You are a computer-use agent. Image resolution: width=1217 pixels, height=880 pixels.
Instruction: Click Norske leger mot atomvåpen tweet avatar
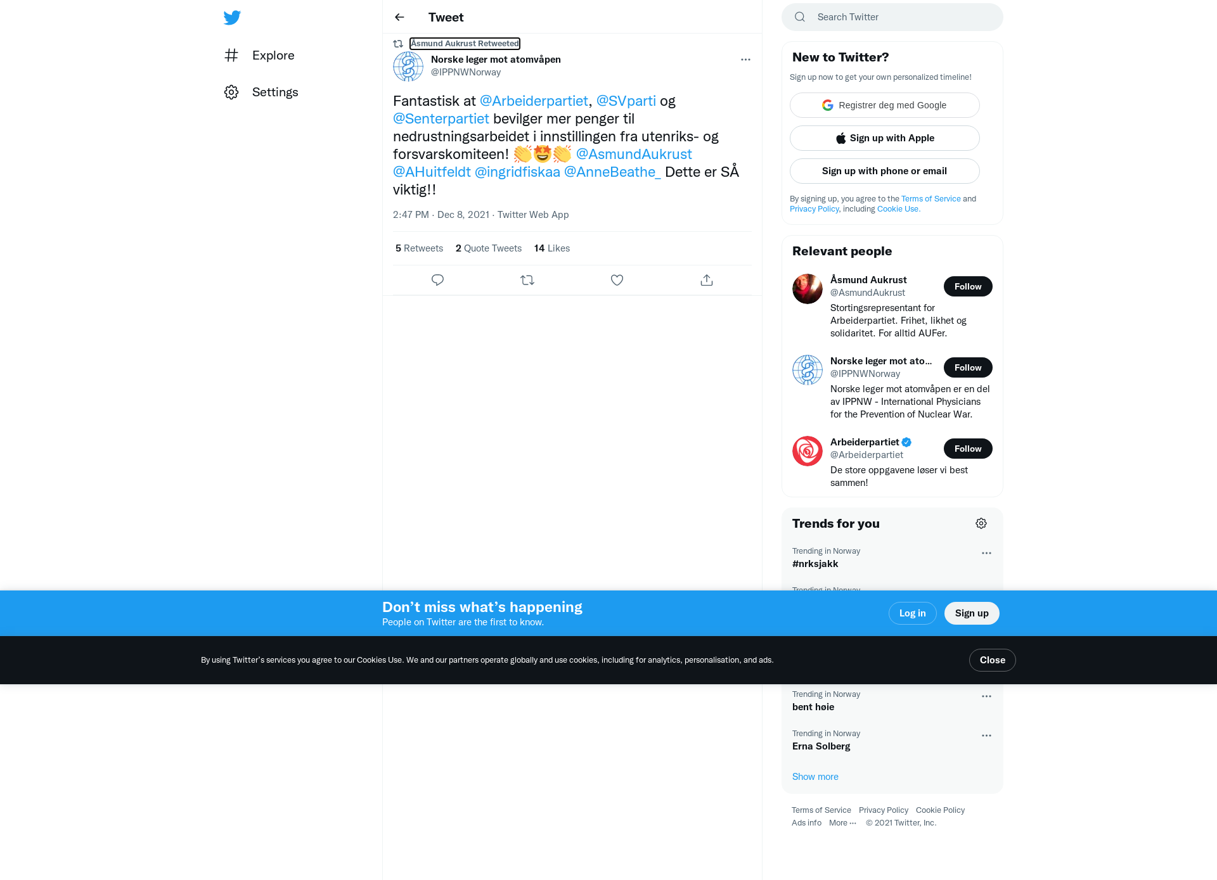tap(408, 67)
